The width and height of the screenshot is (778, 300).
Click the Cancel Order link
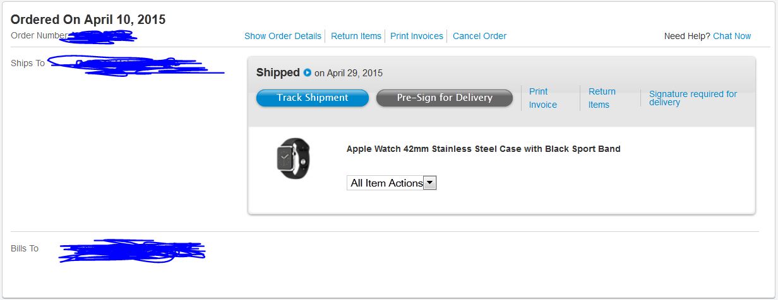point(479,36)
